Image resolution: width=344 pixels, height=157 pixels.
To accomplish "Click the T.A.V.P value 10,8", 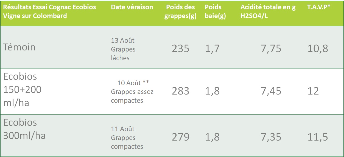I will [x=318, y=49].
